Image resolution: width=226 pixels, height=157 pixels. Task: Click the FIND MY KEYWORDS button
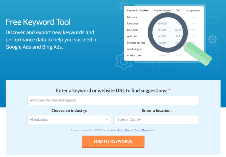tap(113, 141)
